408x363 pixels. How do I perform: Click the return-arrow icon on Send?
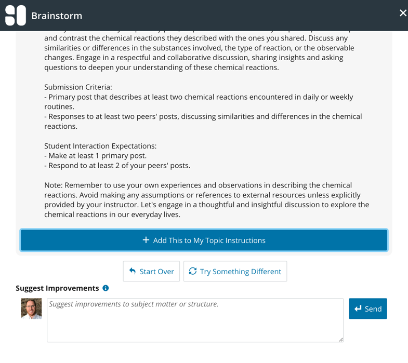[x=358, y=308]
